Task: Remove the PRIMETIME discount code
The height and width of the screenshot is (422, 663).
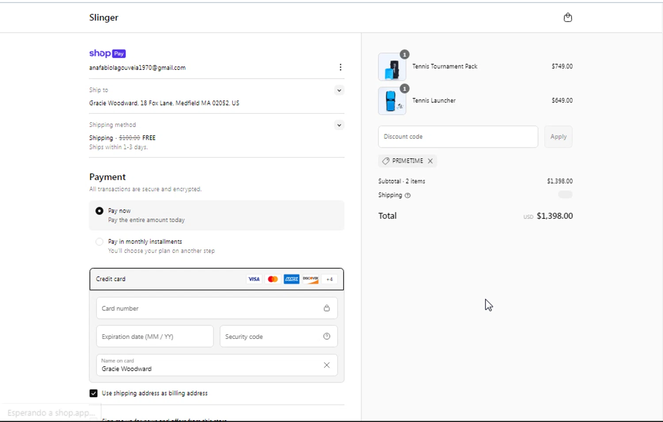Action: [430, 161]
